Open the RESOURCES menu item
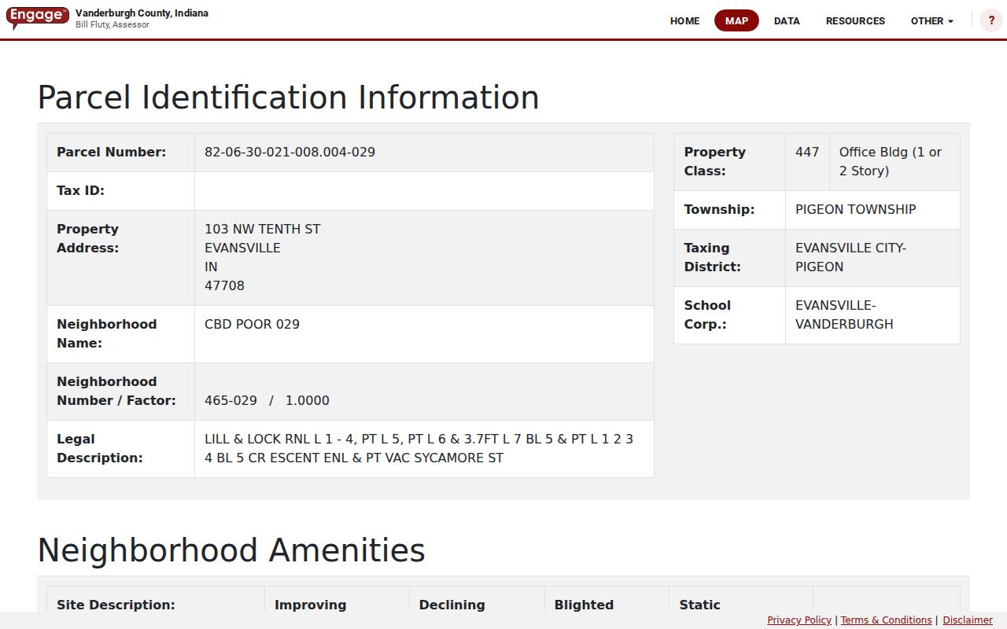Screen dimensions: 1007x629 point(855,21)
